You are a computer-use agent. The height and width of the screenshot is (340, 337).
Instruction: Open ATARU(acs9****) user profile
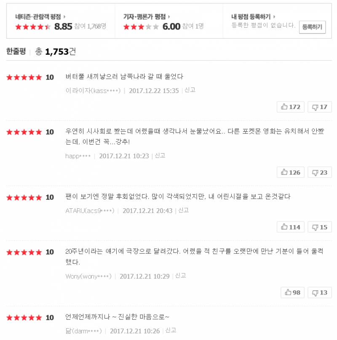click(89, 210)
